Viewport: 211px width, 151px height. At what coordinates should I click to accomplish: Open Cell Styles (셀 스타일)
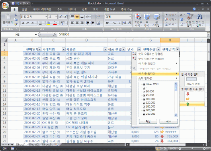[156, 20]
